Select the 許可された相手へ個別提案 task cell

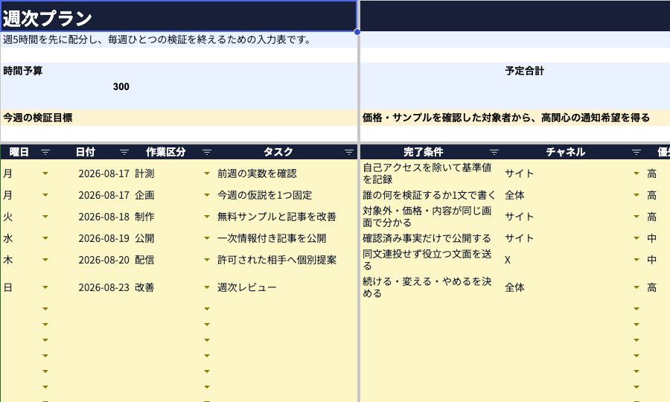pos(285,260)
